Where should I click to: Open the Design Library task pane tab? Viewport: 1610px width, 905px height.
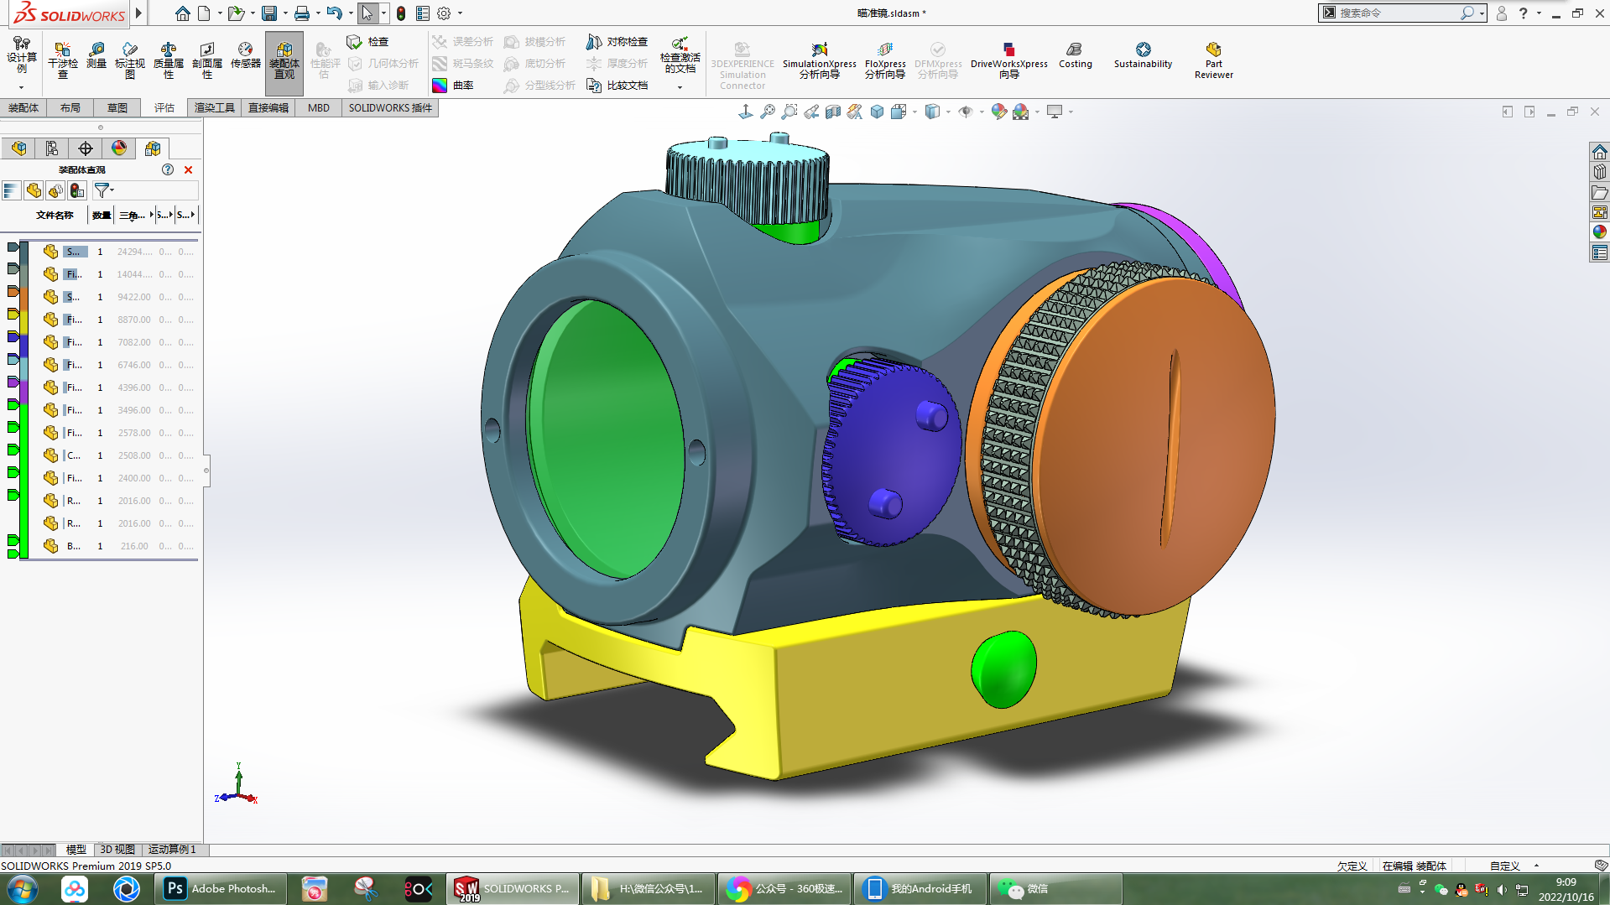click(1599, 172)
